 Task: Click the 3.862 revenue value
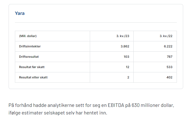point(125,46)
